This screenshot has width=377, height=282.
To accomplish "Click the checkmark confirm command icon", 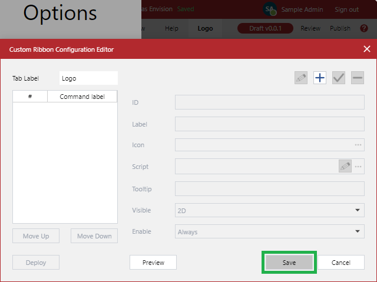I will 339,78.
